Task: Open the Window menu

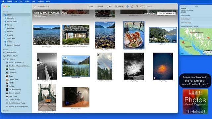Action: pos(40,1)
